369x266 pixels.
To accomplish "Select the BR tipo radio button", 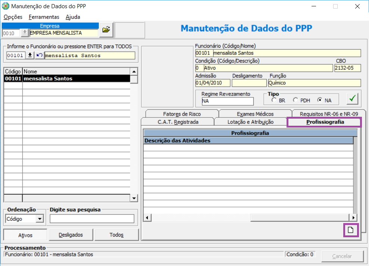I will (x=274, y=100).
